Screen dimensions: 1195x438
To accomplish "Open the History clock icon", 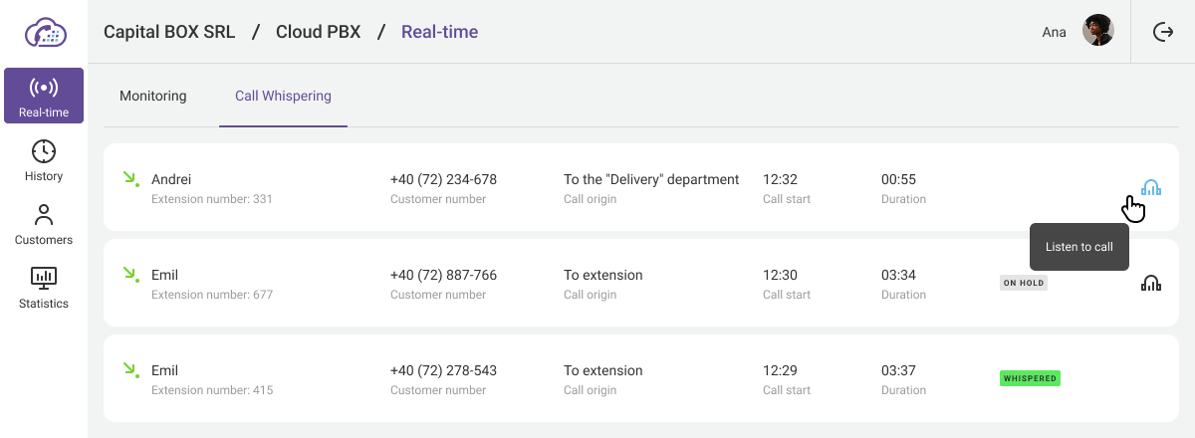I will pos(44,152).
